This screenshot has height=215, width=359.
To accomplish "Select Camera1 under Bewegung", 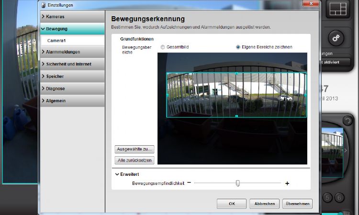I will pos(56,41).
